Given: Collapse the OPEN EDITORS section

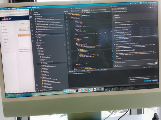Looking at the screenshot, I should [37, 14].
